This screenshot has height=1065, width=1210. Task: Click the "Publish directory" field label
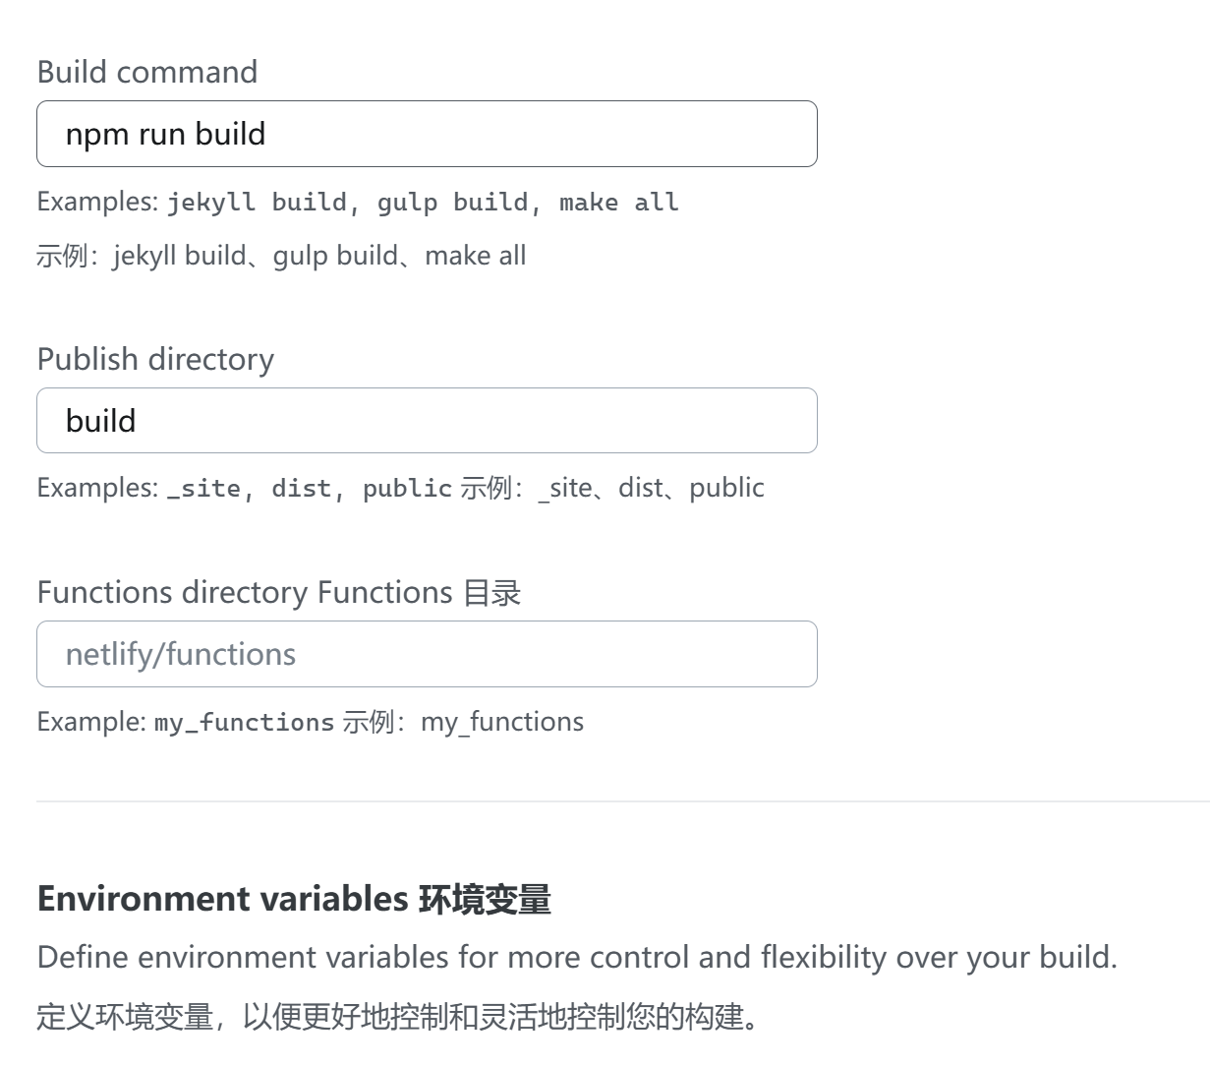tap(155, 359)
